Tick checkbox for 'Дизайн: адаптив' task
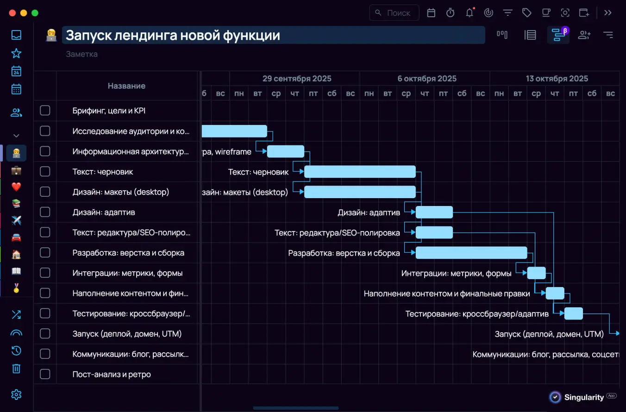The image size is (626, 412). pyautogui.click(x=45, y=212)
